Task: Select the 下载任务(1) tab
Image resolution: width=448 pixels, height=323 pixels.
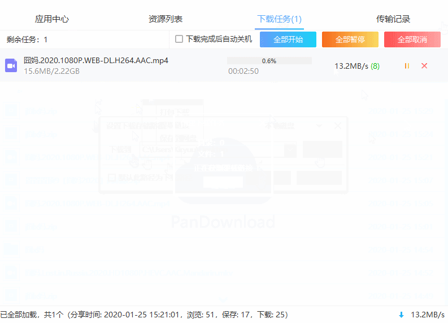Action: coord(279,19)
